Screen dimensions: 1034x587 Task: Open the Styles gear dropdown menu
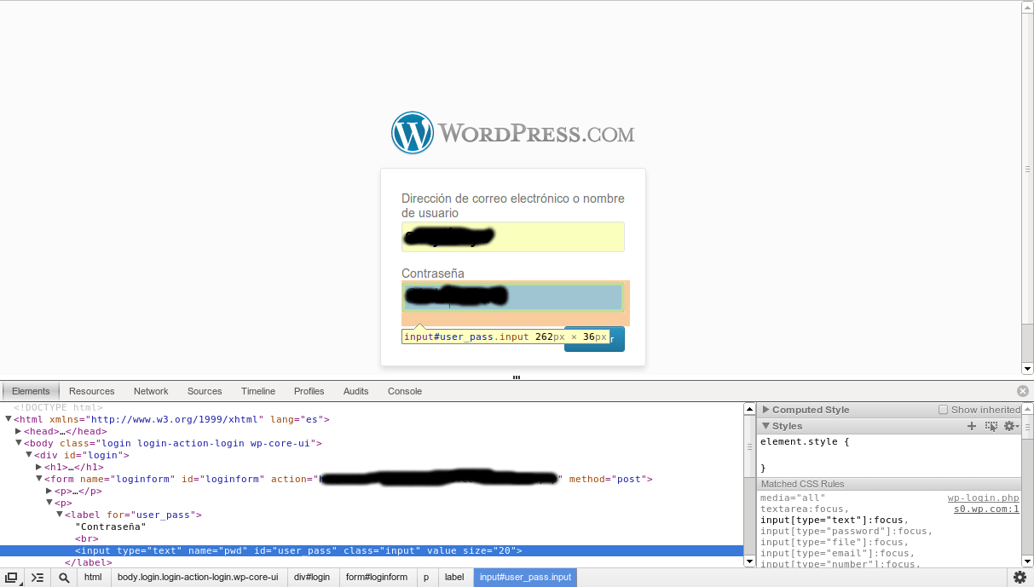(1011, 426)
